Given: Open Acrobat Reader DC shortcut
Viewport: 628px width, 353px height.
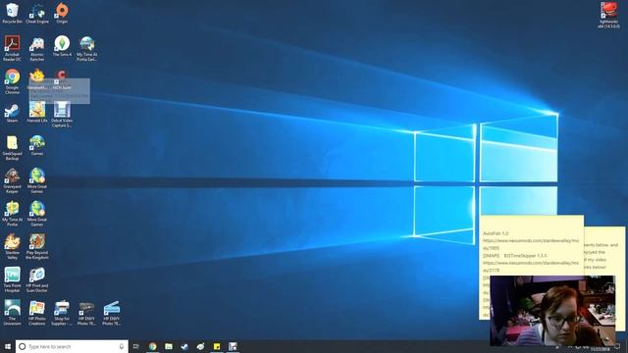Looking at the screenshot, I should [12, 48].
